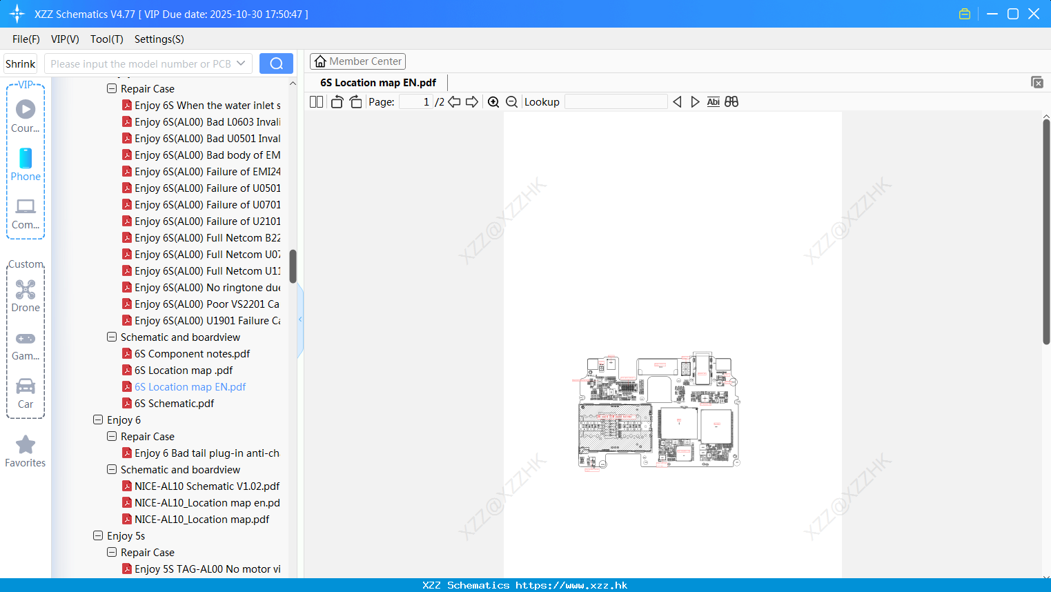Collapse Enjoy 6 Repair Case node
1051x592 pixels.
(x=112, y=437)
